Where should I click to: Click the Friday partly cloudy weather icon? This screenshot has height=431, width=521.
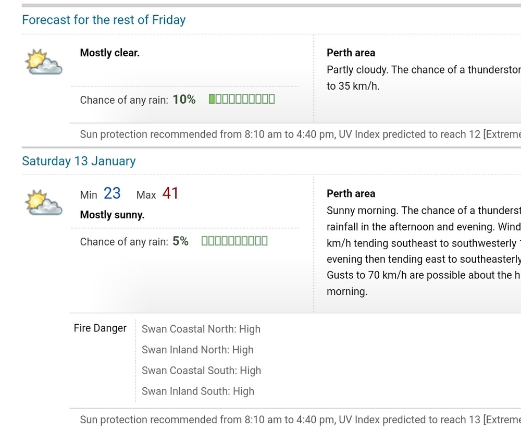[44, 62]
